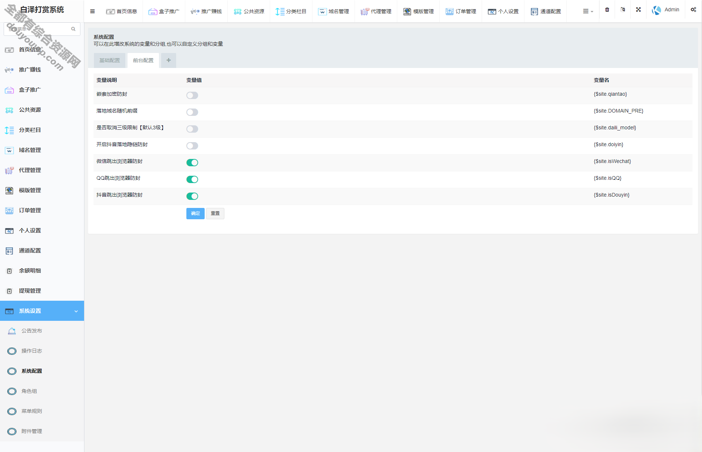This screenshot has height=452, width=702.
Task: Open 域名管理 in top navigation
Action: click(x=334, y=11)
